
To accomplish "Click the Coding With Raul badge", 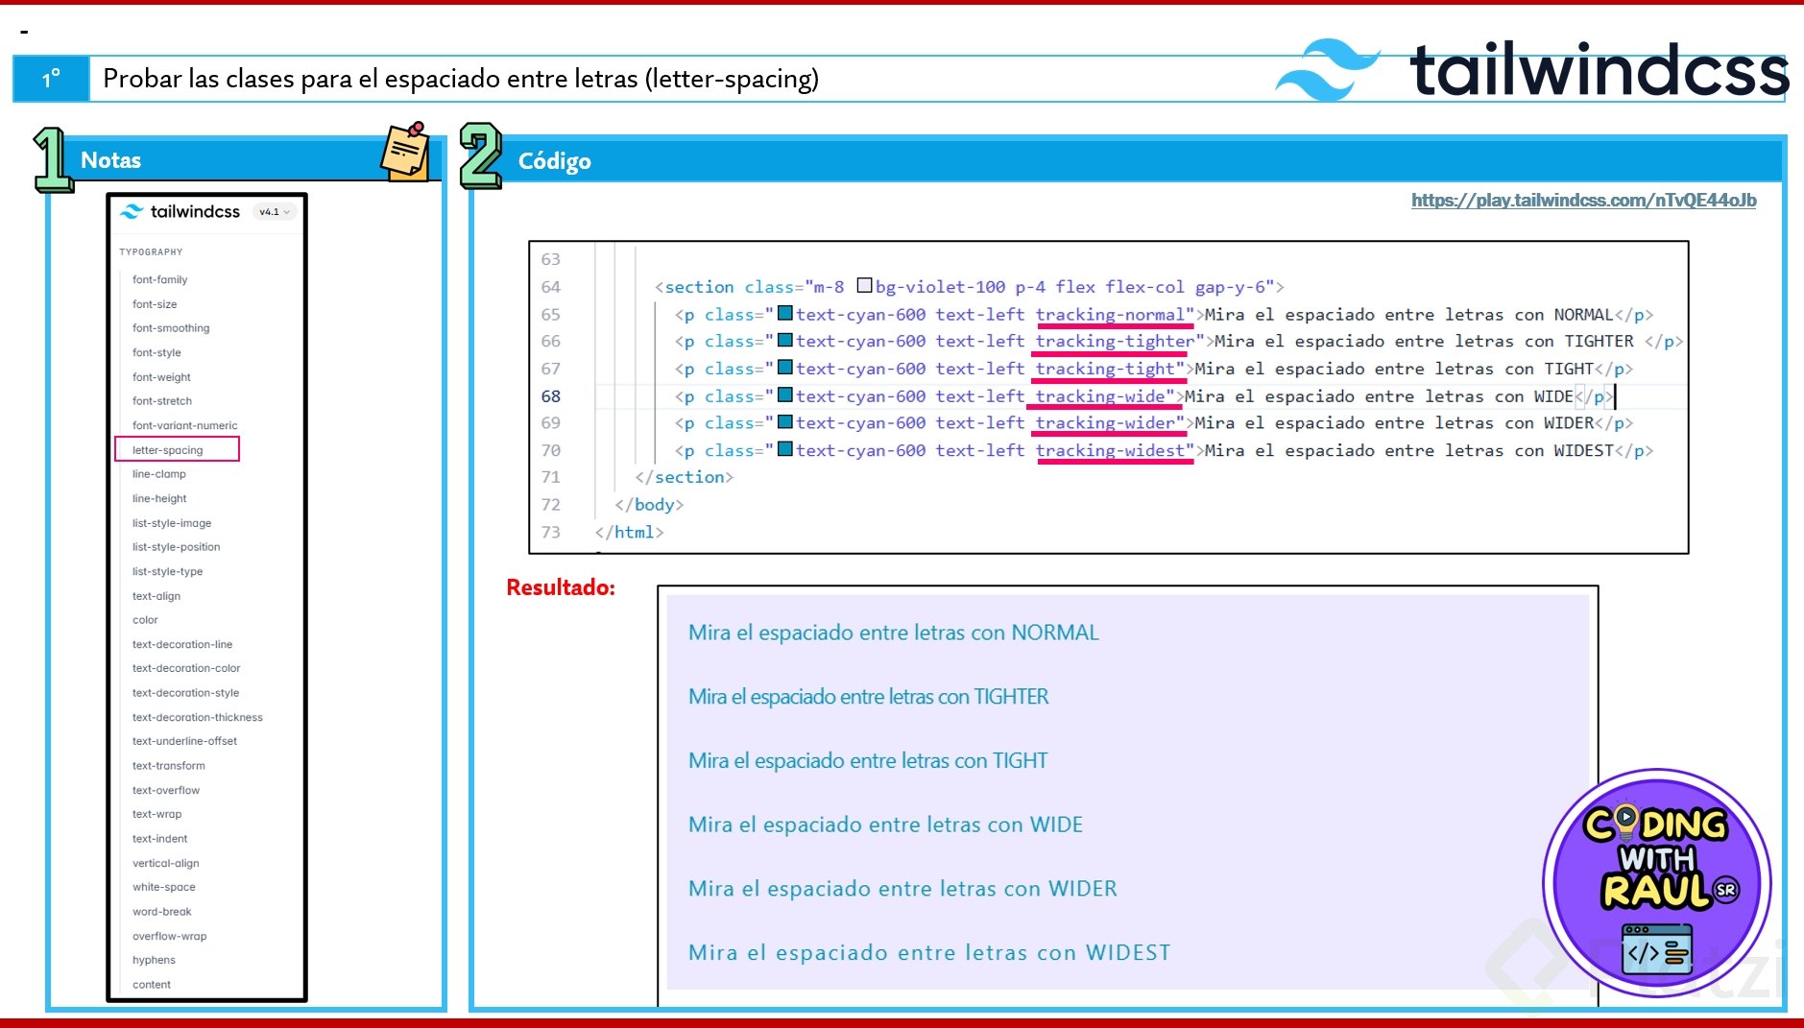I will coord(1656,883).
